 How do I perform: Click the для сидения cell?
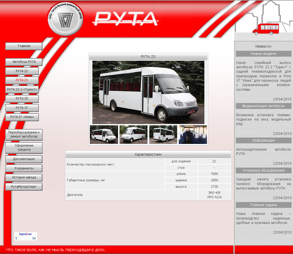point(181,161)
